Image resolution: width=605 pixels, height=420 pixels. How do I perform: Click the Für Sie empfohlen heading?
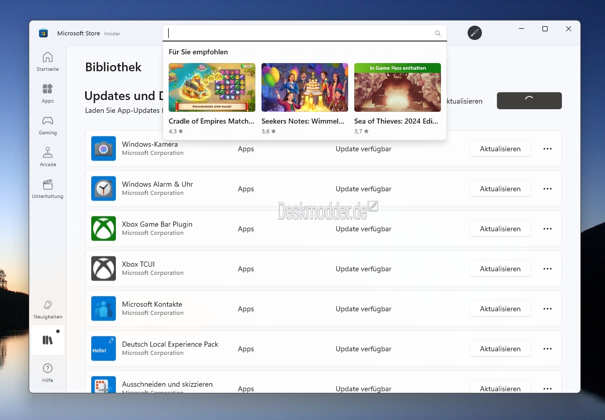[198, 52]
